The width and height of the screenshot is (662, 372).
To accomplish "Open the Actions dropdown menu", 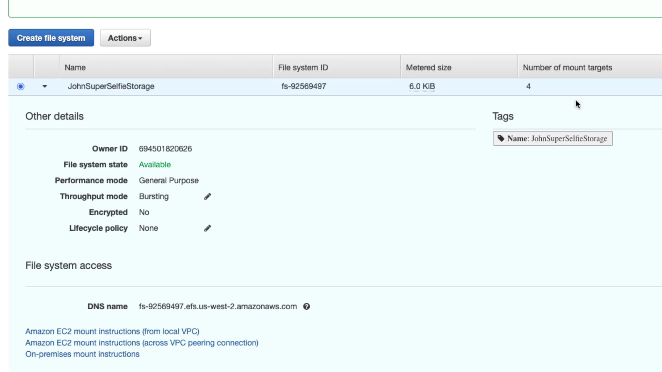I will 125,38.
